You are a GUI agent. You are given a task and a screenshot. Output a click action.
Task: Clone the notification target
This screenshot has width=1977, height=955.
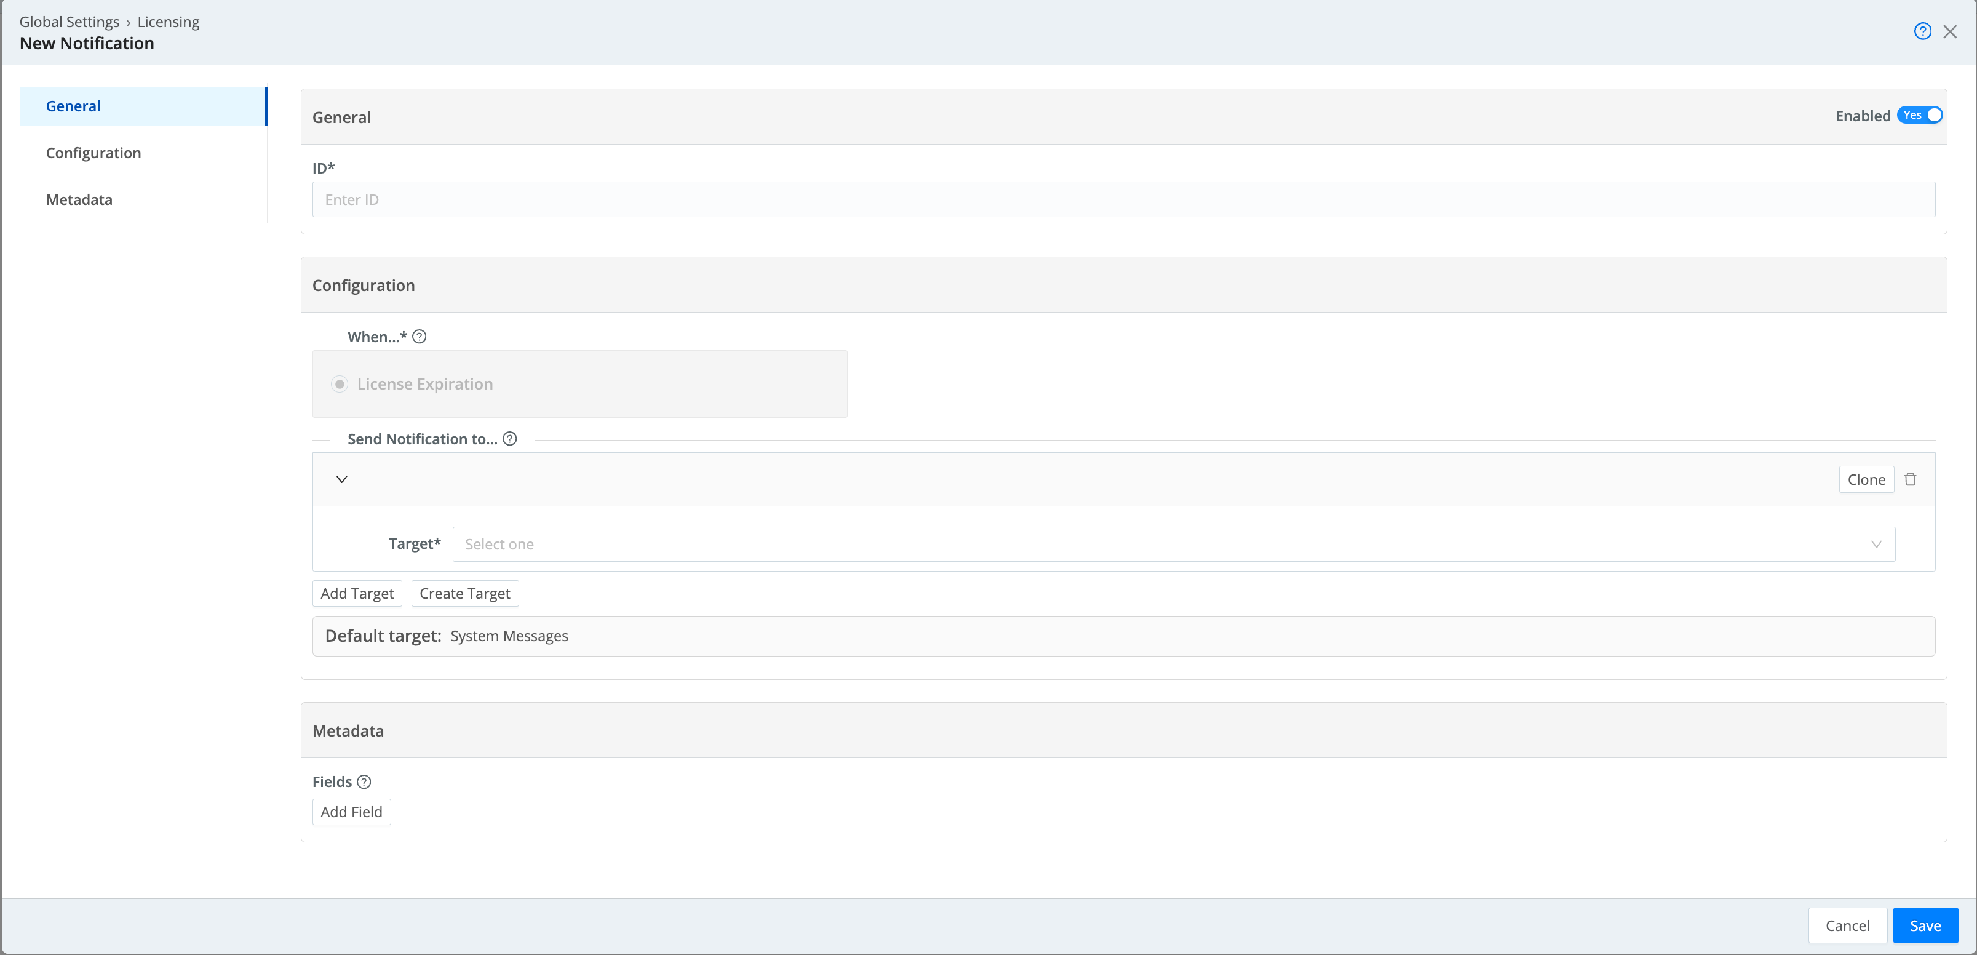[x=1866, y=478]
